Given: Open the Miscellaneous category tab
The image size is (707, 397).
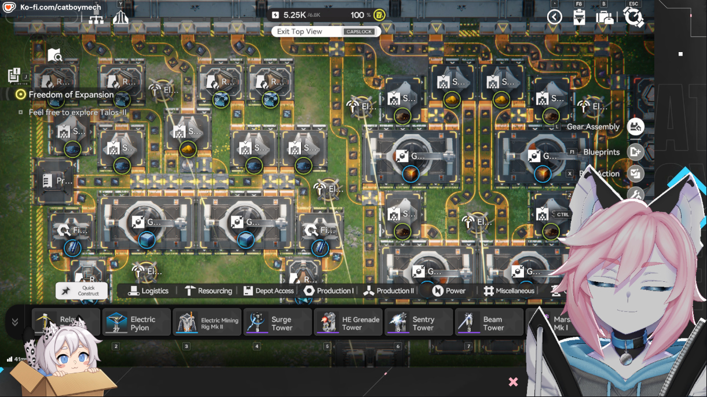Looking at the screenshot, I should point(509,291).
